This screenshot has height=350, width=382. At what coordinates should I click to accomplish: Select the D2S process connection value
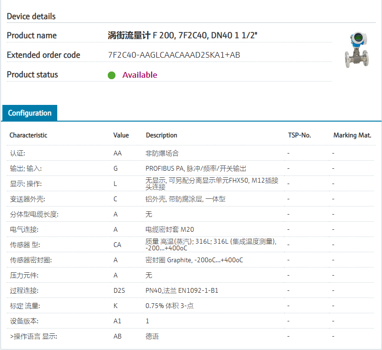119,291
